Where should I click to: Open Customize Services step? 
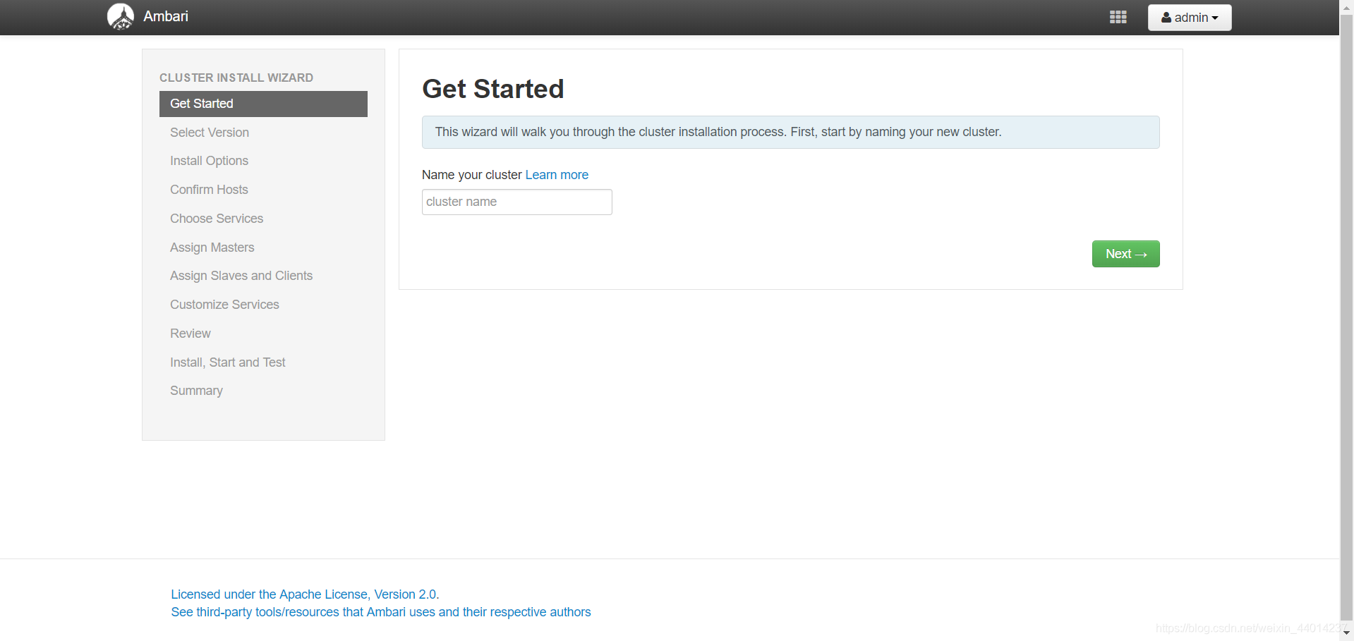coord(224,305)
